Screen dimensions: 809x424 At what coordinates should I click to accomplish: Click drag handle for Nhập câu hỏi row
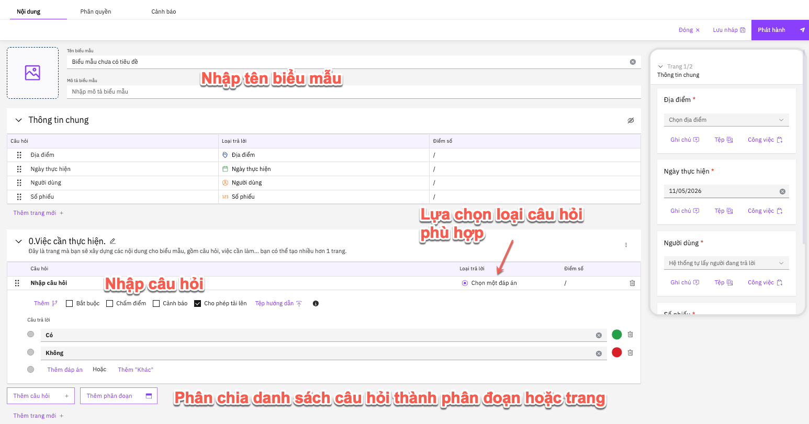(17, 283)
